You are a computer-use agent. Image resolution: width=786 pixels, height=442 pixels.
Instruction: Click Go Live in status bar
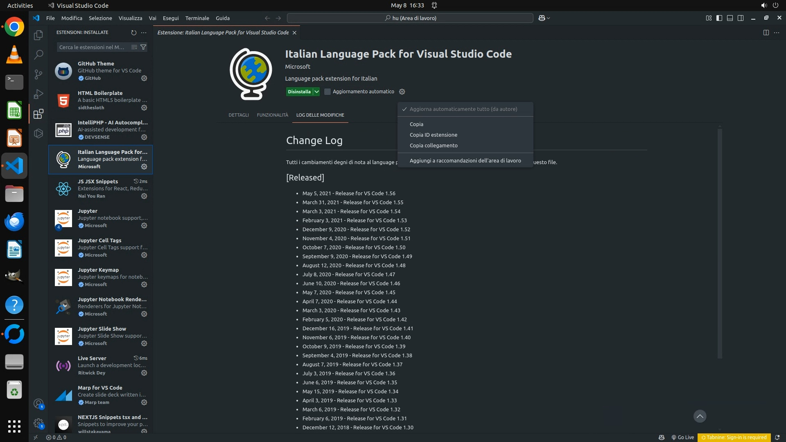point(683,437)
